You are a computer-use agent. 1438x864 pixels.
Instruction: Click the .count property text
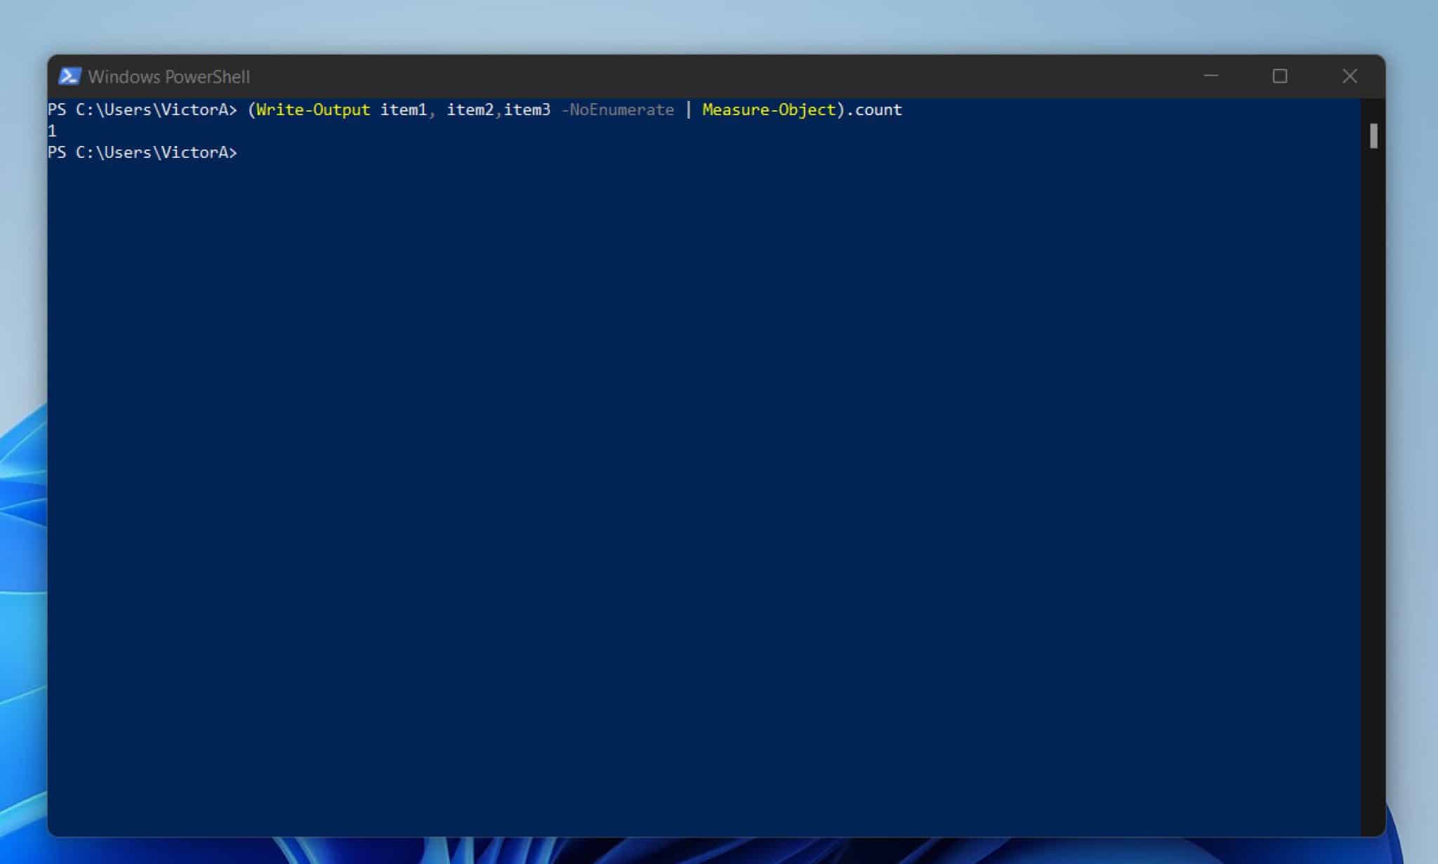pos(875,110)
